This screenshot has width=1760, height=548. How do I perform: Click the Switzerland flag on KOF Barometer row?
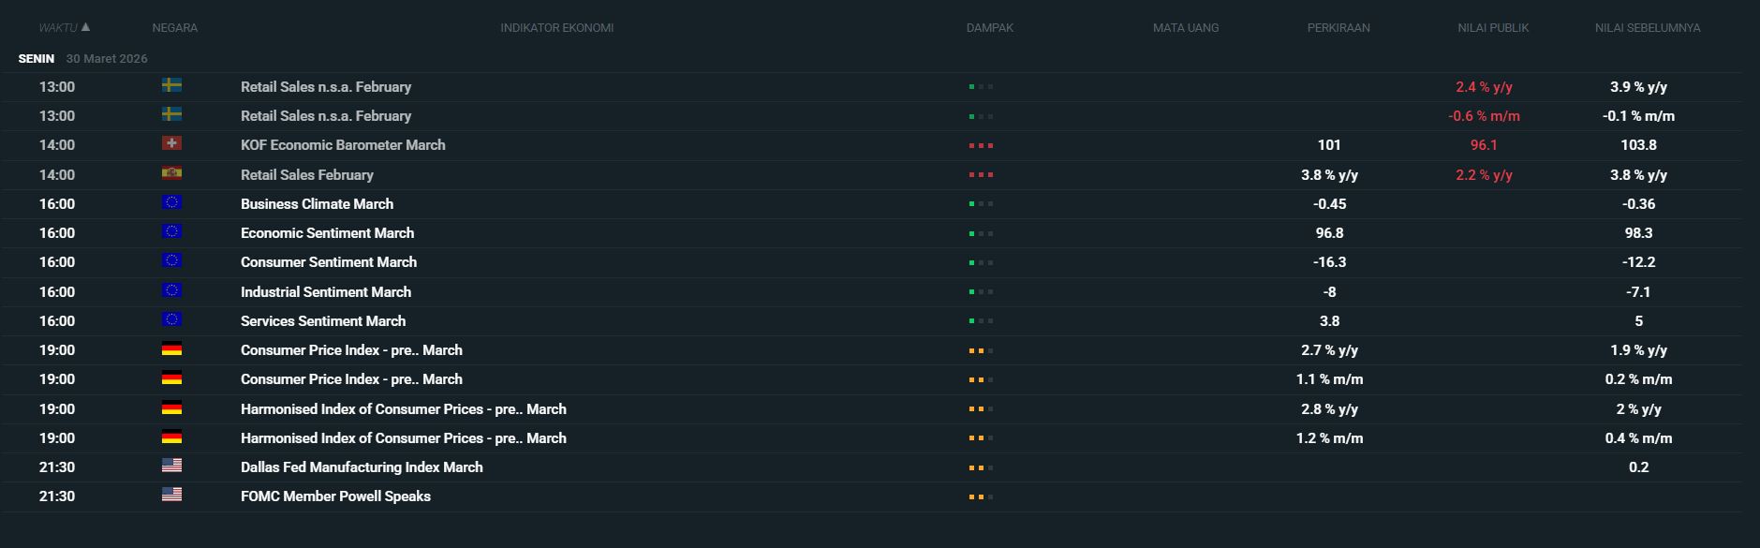[x=171, y=143]
